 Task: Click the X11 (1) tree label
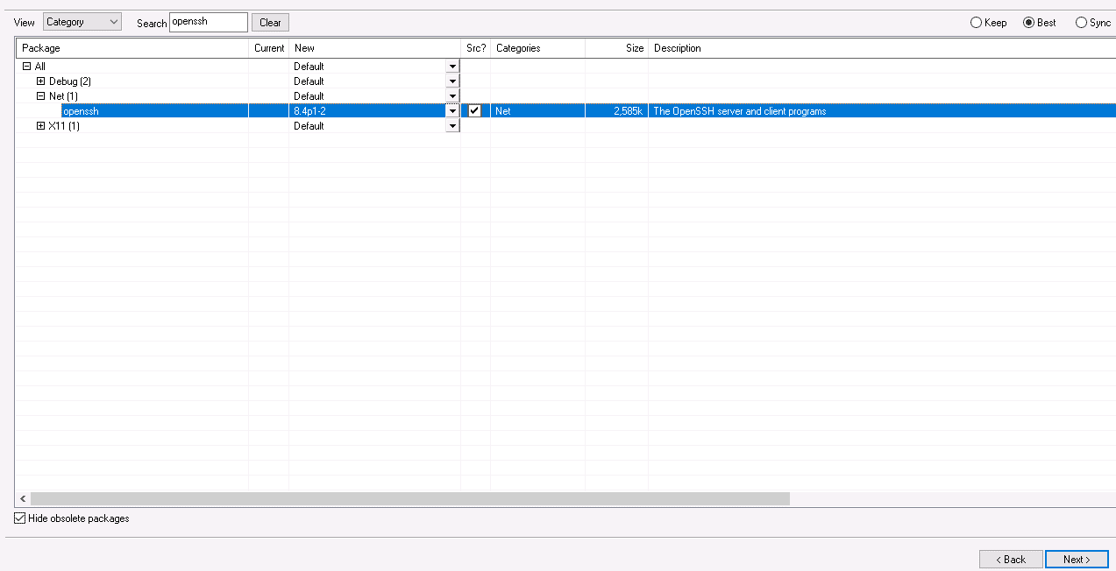pos(64,126)
